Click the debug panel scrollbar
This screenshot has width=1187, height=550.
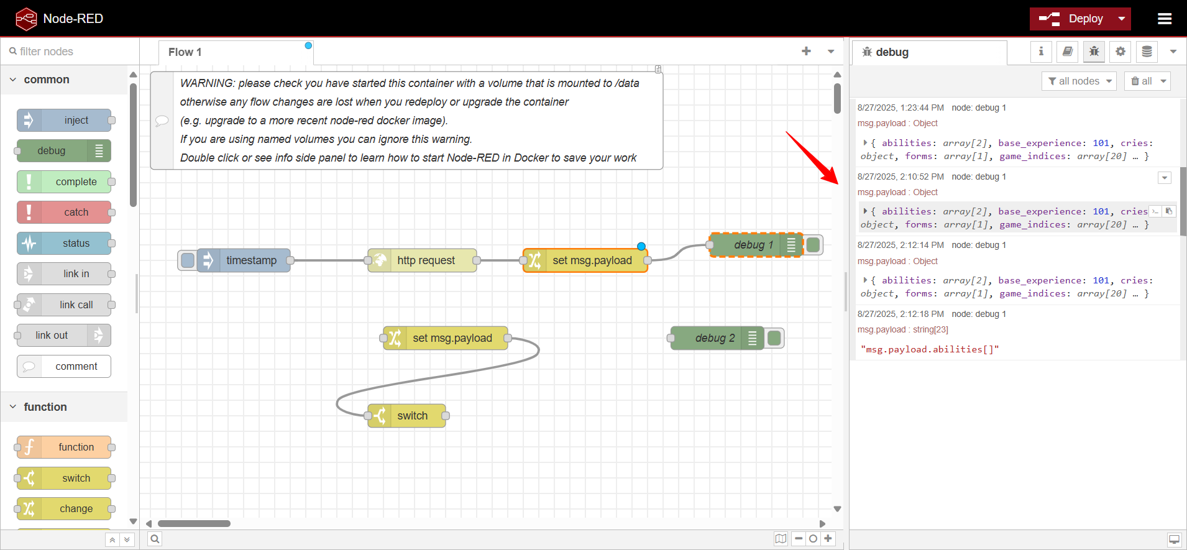coord(1183,201)
